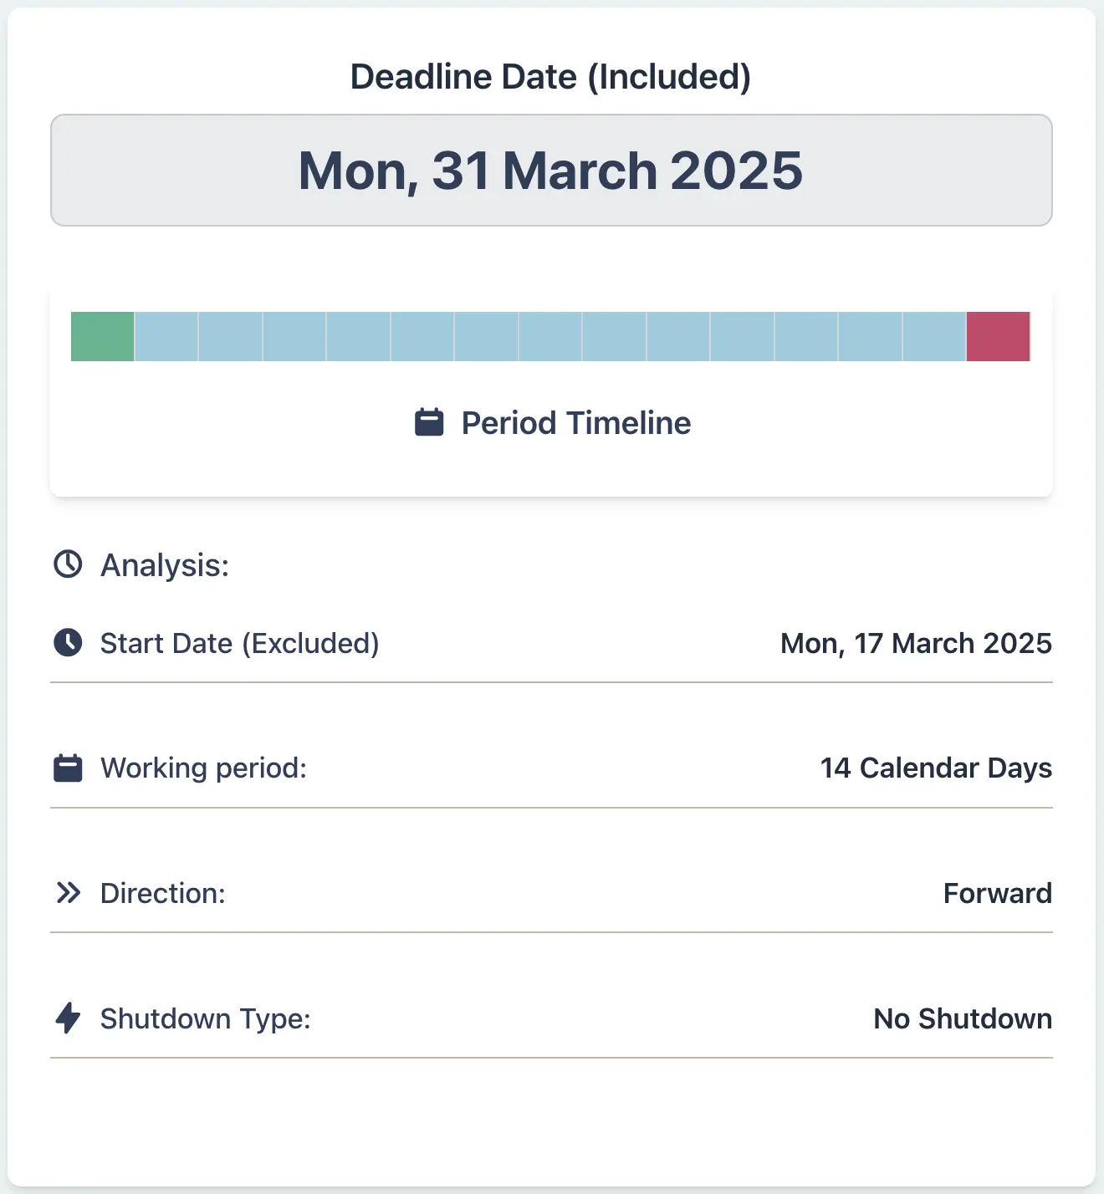The image size is (1104, 1194).
Task: Click the calendar icon next to Working period
Action: point(68,767)
